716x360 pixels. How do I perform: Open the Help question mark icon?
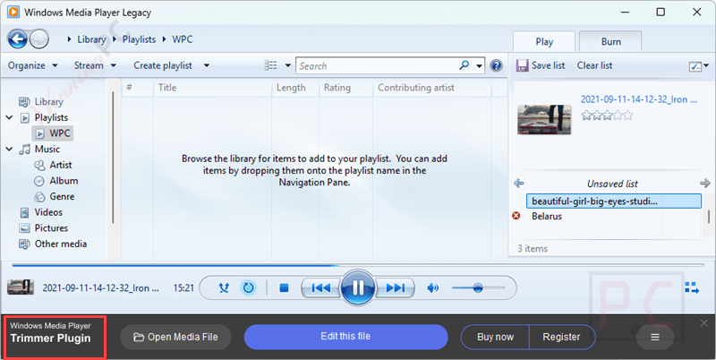point(496,65)
